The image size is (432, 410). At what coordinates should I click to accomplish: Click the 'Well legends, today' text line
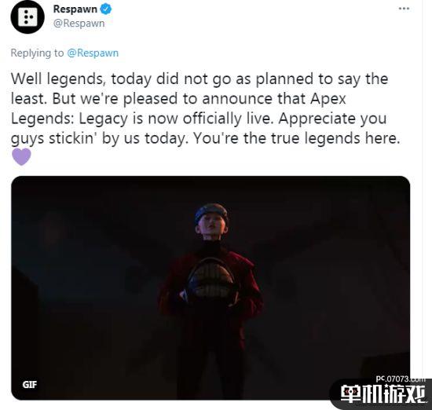click(81, 79)
